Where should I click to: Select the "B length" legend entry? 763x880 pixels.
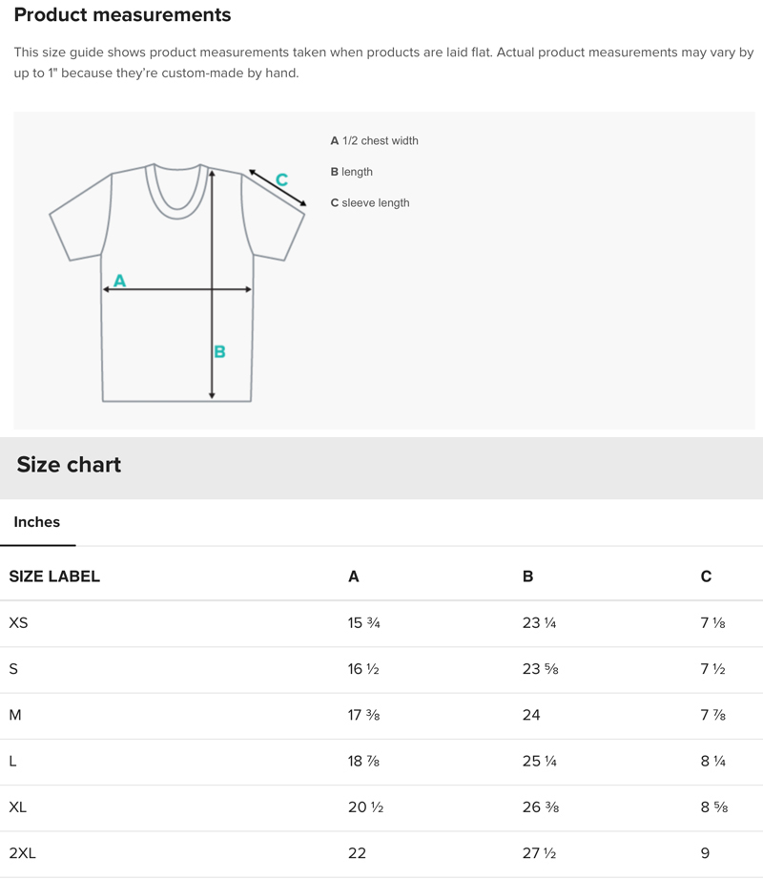(x=351, y=172)
